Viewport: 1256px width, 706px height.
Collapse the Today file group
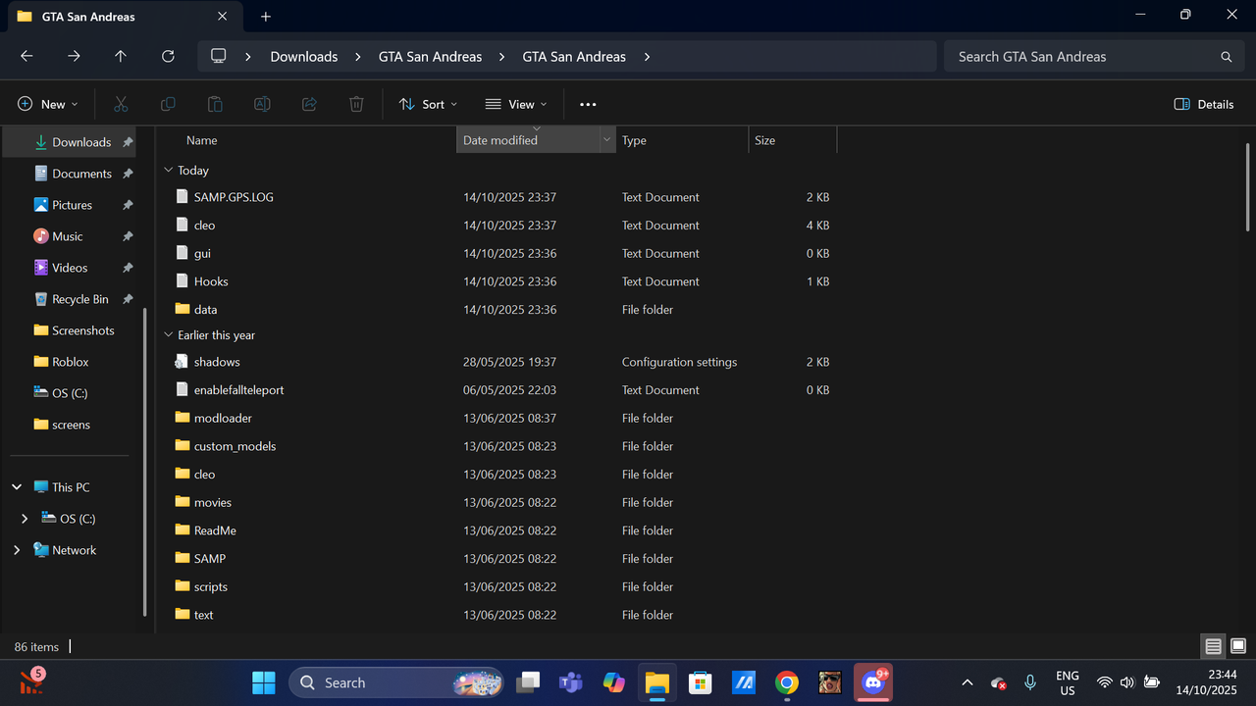point(169,171)
